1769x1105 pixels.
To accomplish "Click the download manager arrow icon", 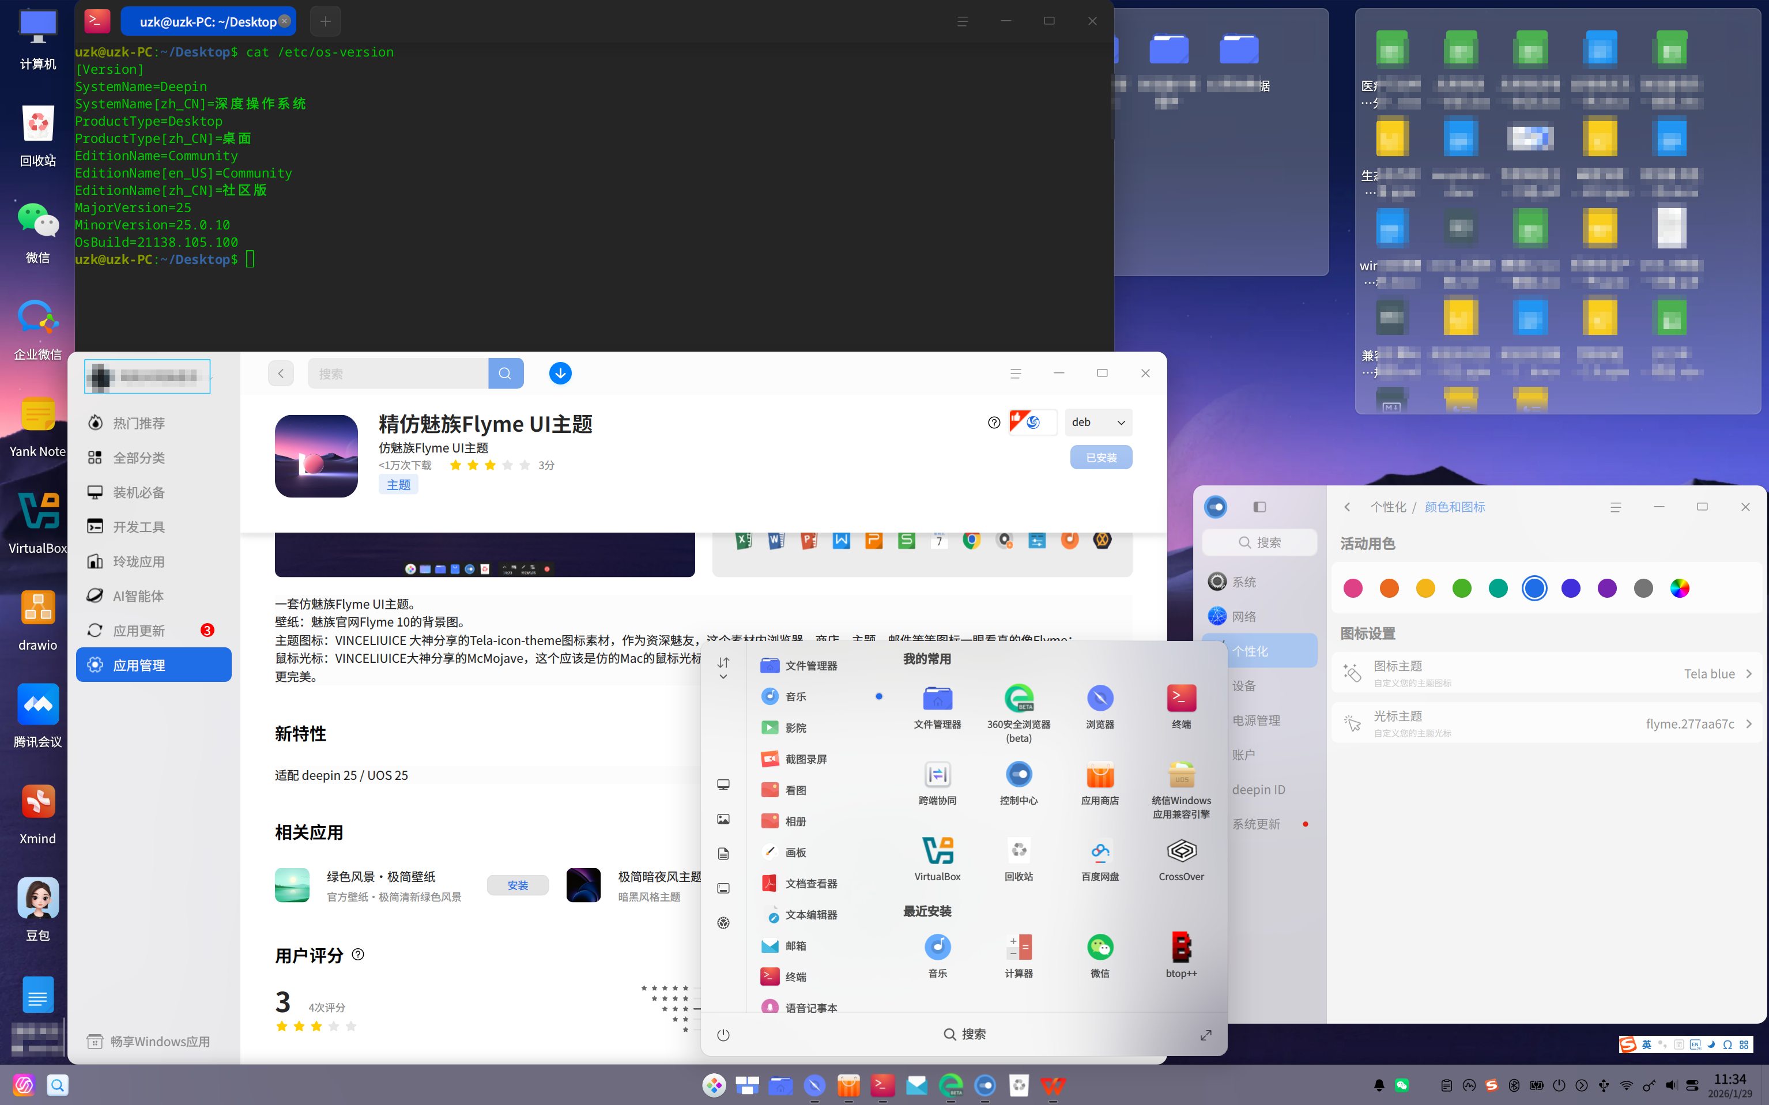I will [x=560, y=374].
